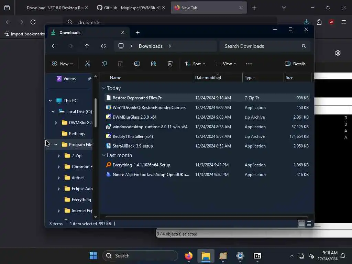Expand the dotnet folder node
The width and height of the screenshot is (352, 264).
tap(58, 178)
